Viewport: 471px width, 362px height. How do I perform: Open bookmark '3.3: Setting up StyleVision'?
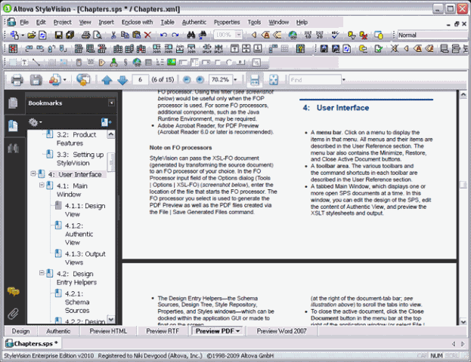click(x=80, y=159)
